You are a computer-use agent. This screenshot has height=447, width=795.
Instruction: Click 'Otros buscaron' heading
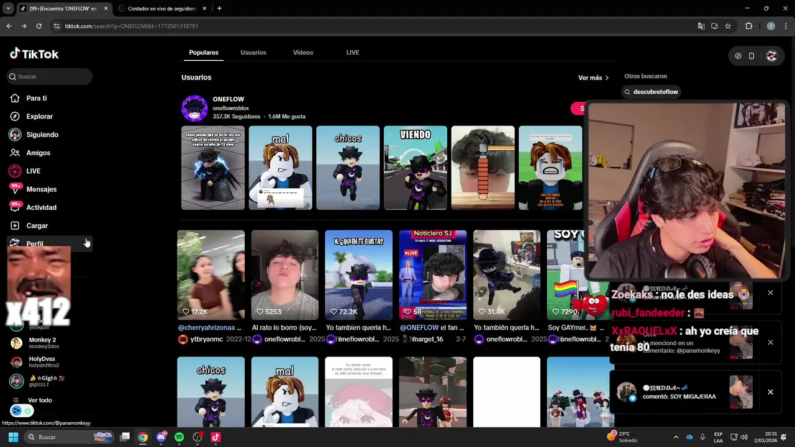tap(645, 76)
